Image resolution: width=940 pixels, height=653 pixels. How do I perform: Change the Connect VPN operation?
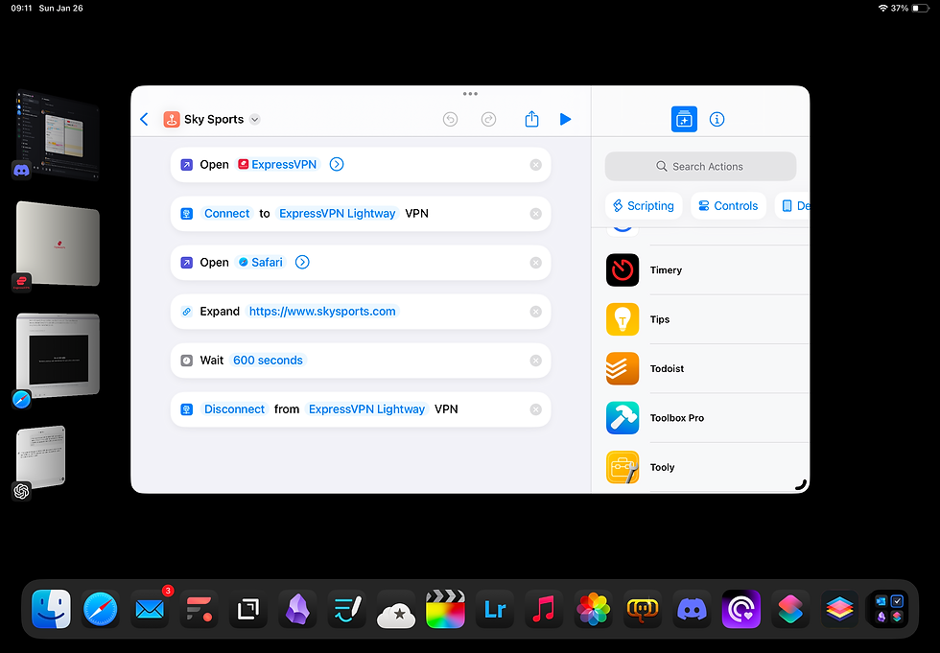point(226,213)
